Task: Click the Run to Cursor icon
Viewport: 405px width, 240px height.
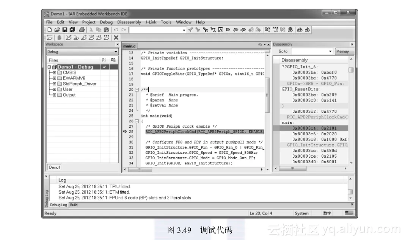Action: pos(99,38)
